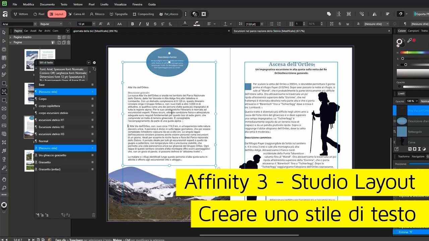Select the Hand view tool
The height and width of the screenshot is (241, 429).
4,180
